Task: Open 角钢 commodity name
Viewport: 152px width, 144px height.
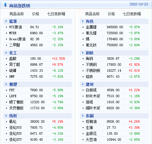Action: click(89, 58)
